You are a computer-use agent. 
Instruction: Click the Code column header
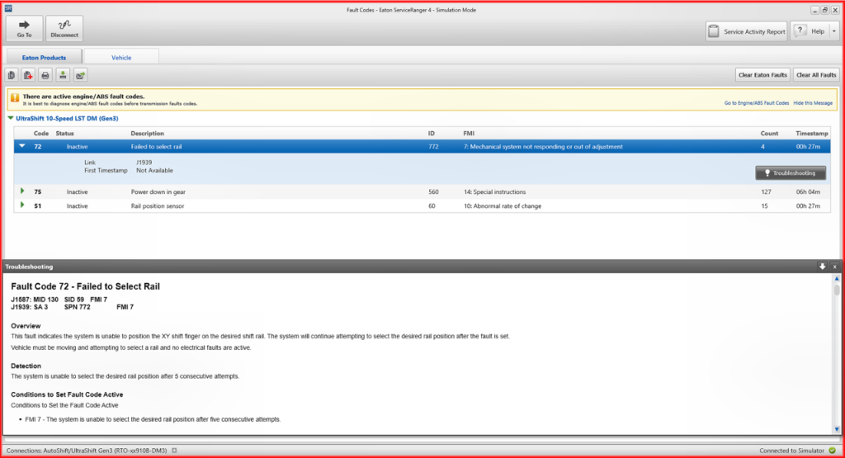pos(41,133)
